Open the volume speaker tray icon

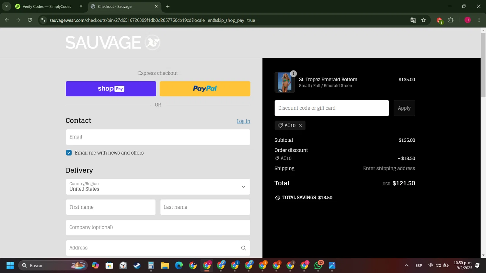click(x=438, y=266)
